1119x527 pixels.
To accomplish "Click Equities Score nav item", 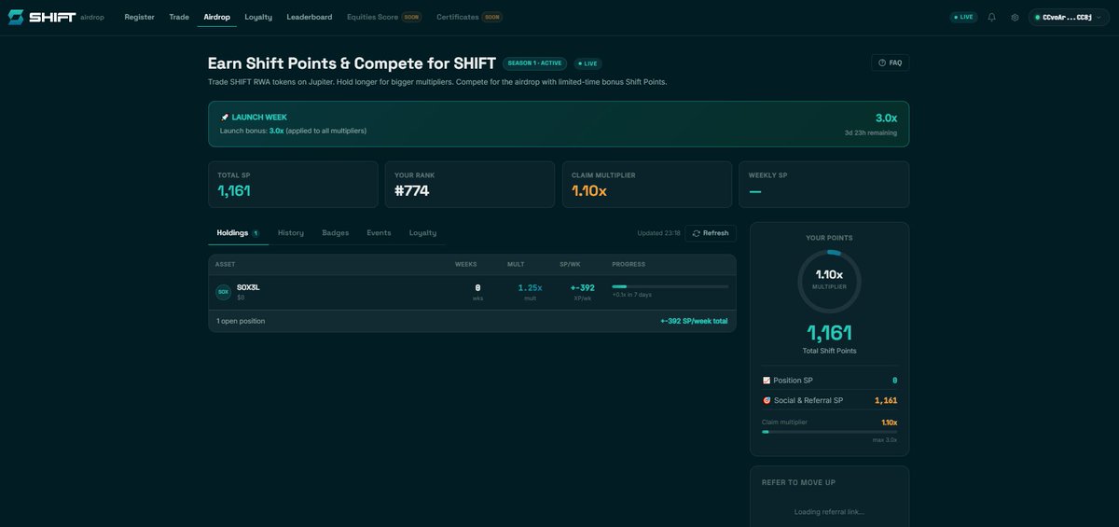I will (383, 17).
